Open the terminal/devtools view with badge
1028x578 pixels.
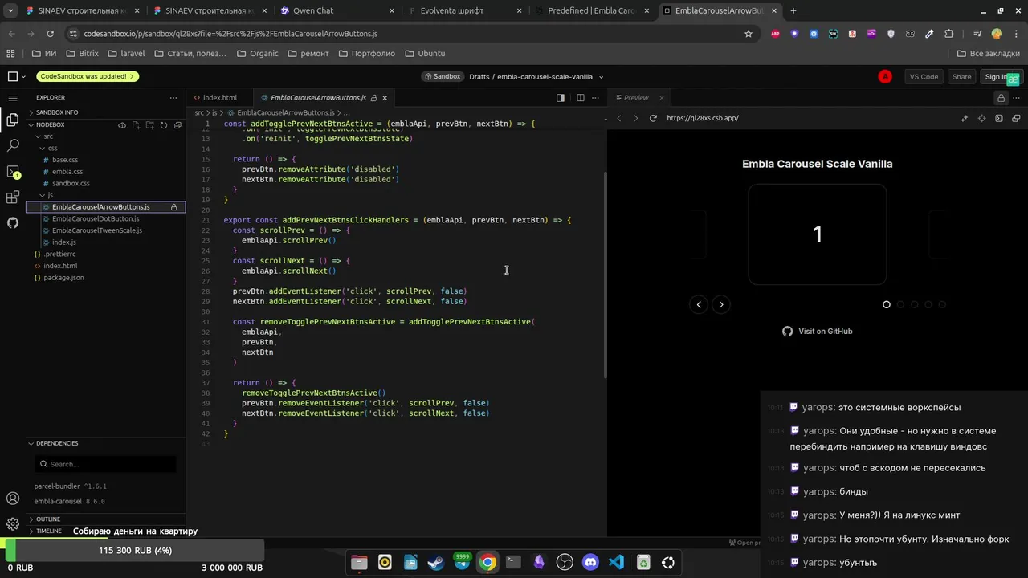click(x=13, y=172)
